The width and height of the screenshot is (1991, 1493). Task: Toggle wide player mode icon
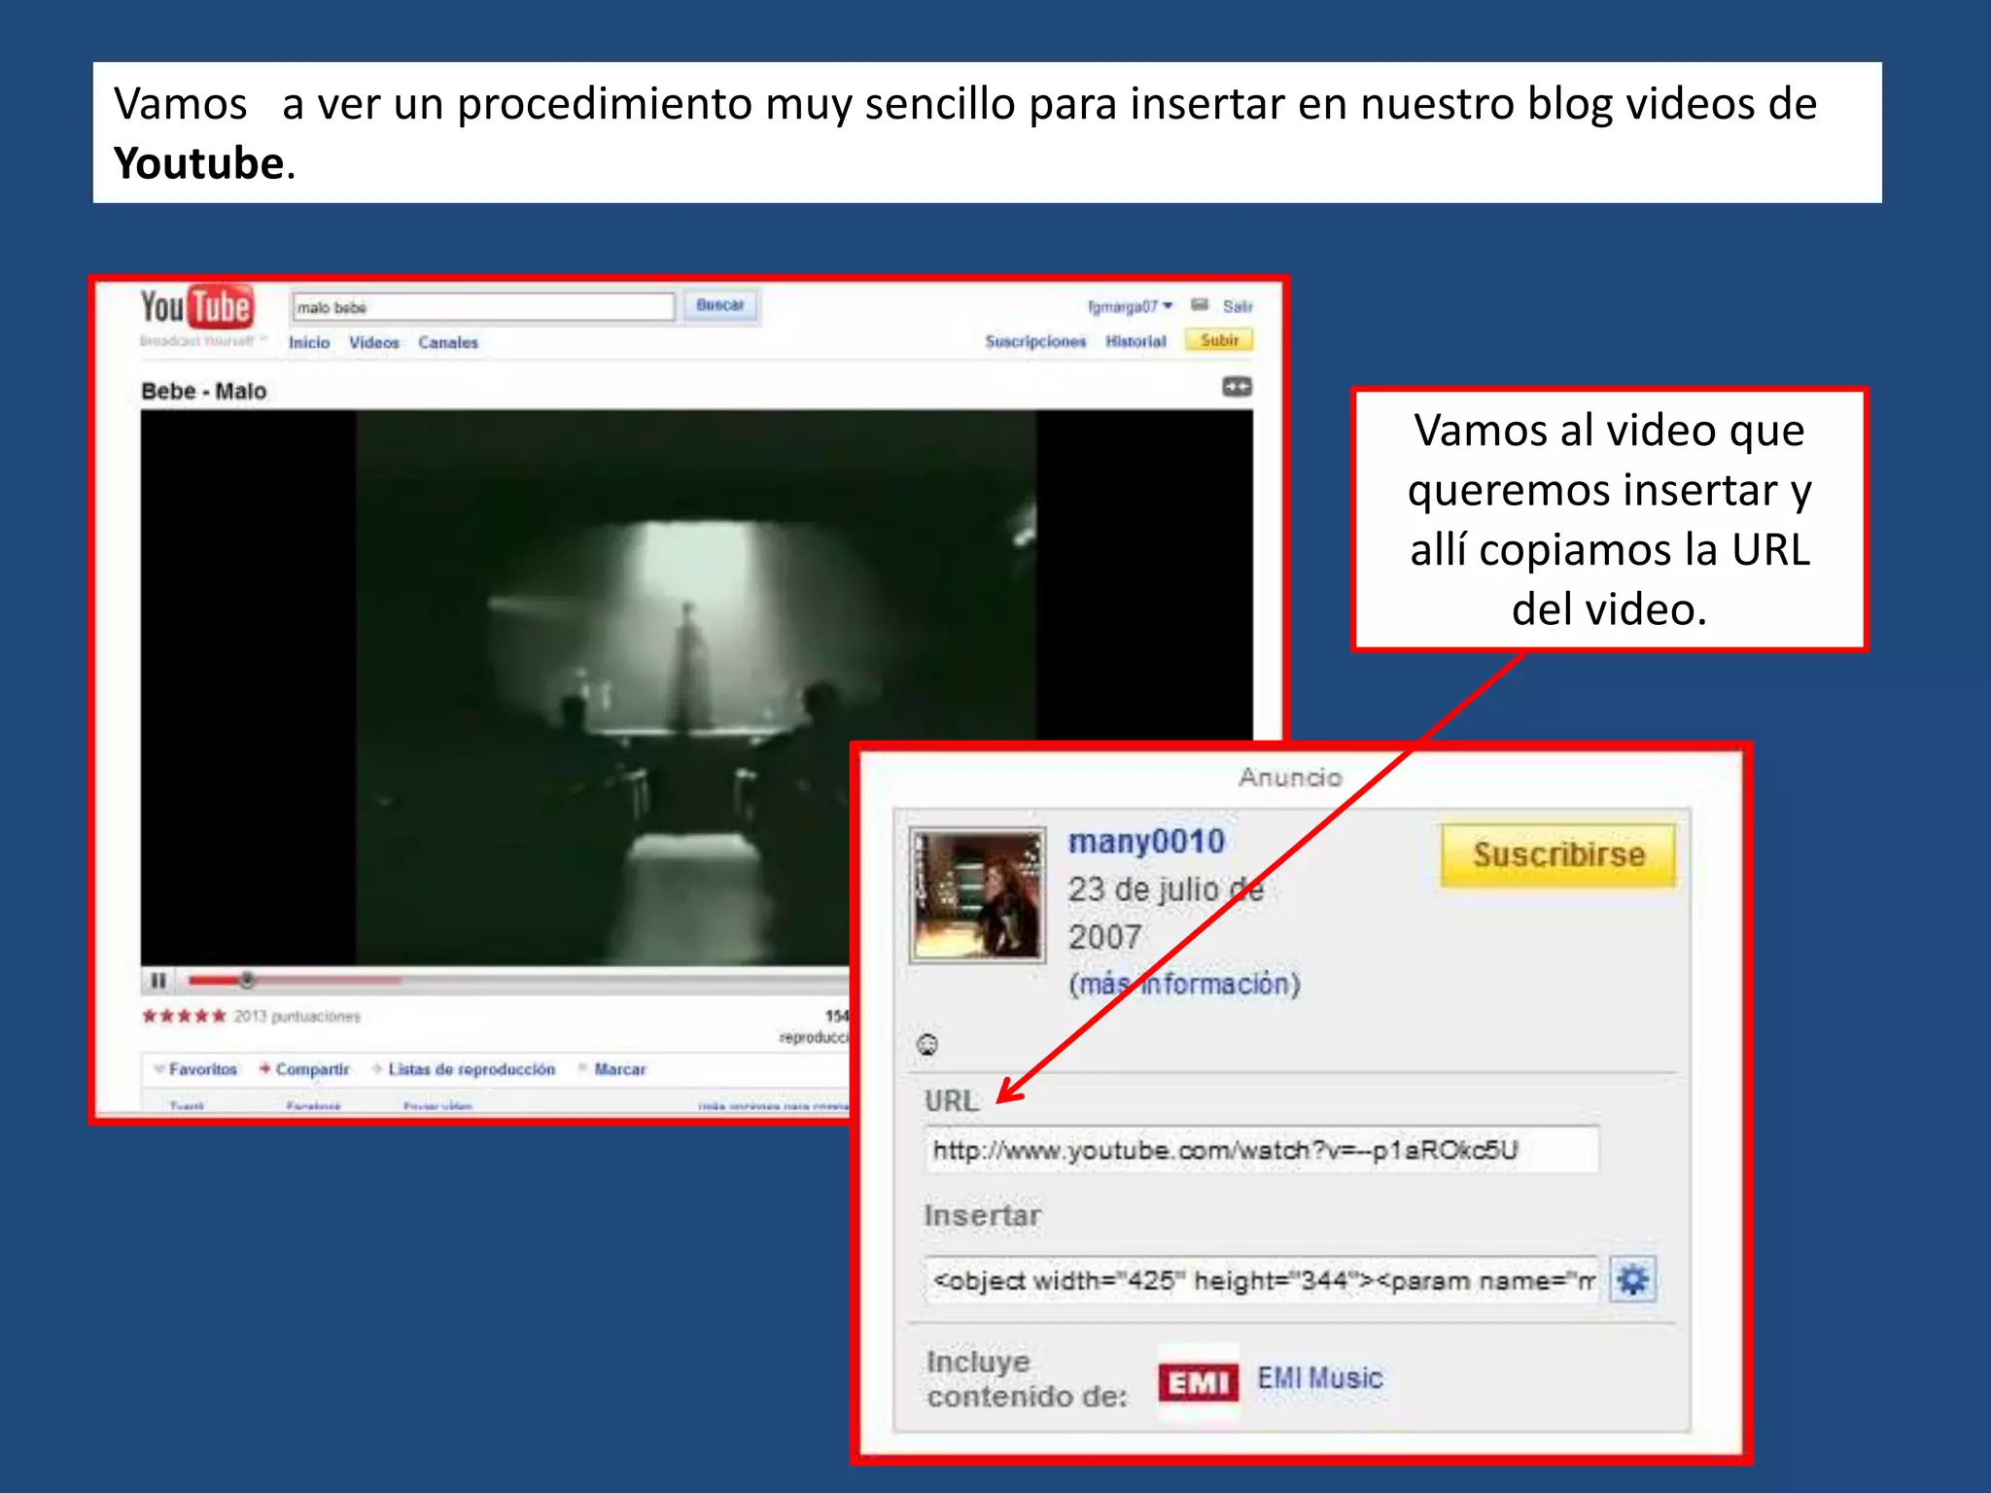tap(1237, 387)
